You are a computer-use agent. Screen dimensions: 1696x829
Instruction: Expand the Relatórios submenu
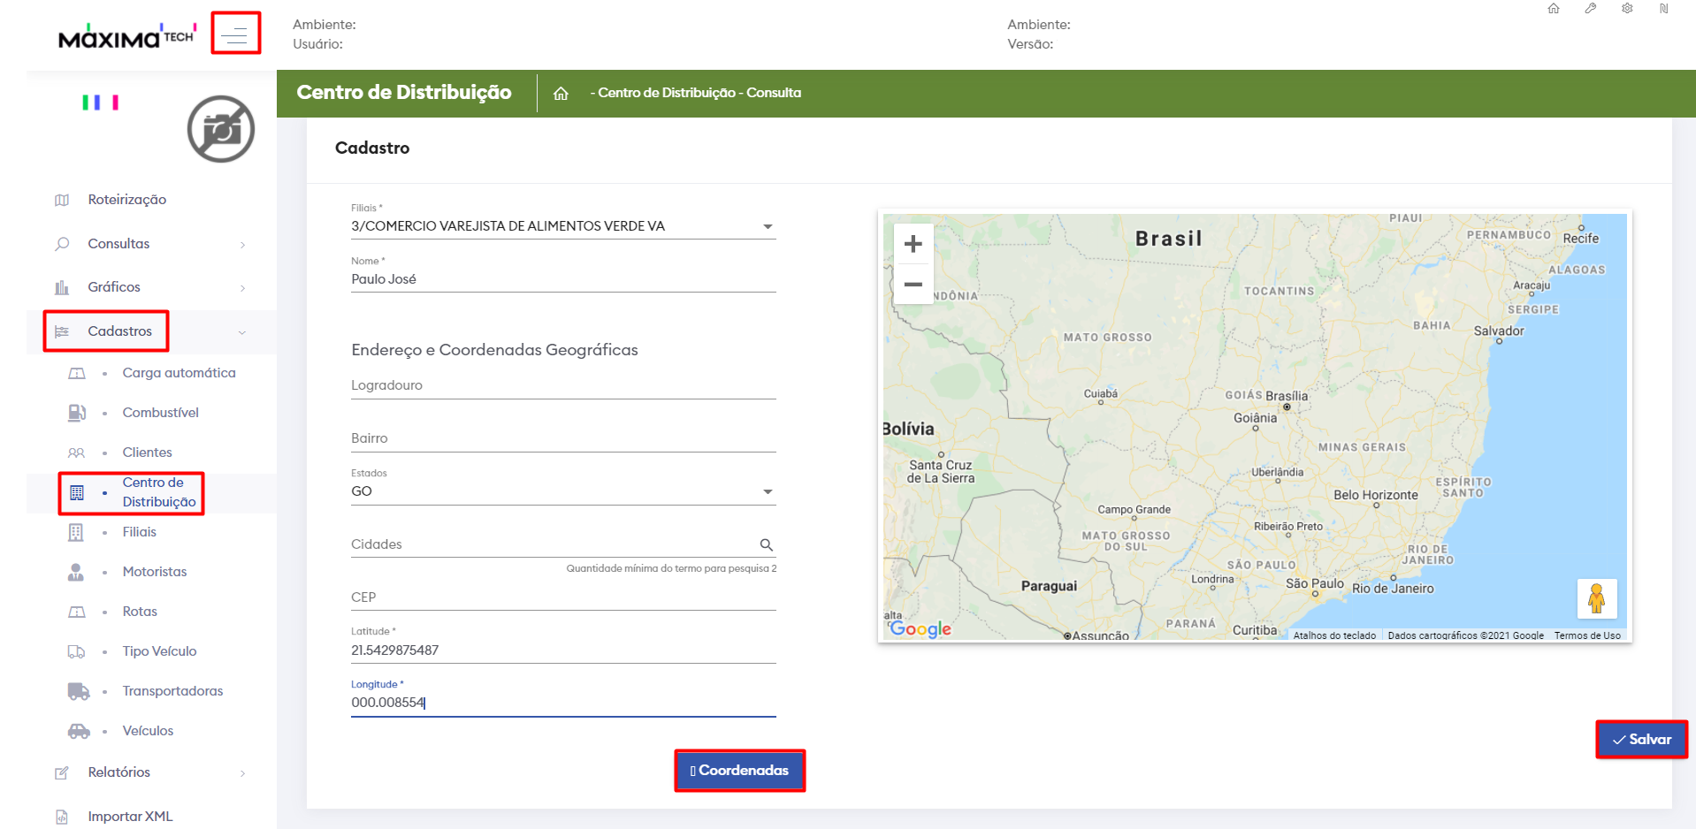click(242, 773)
